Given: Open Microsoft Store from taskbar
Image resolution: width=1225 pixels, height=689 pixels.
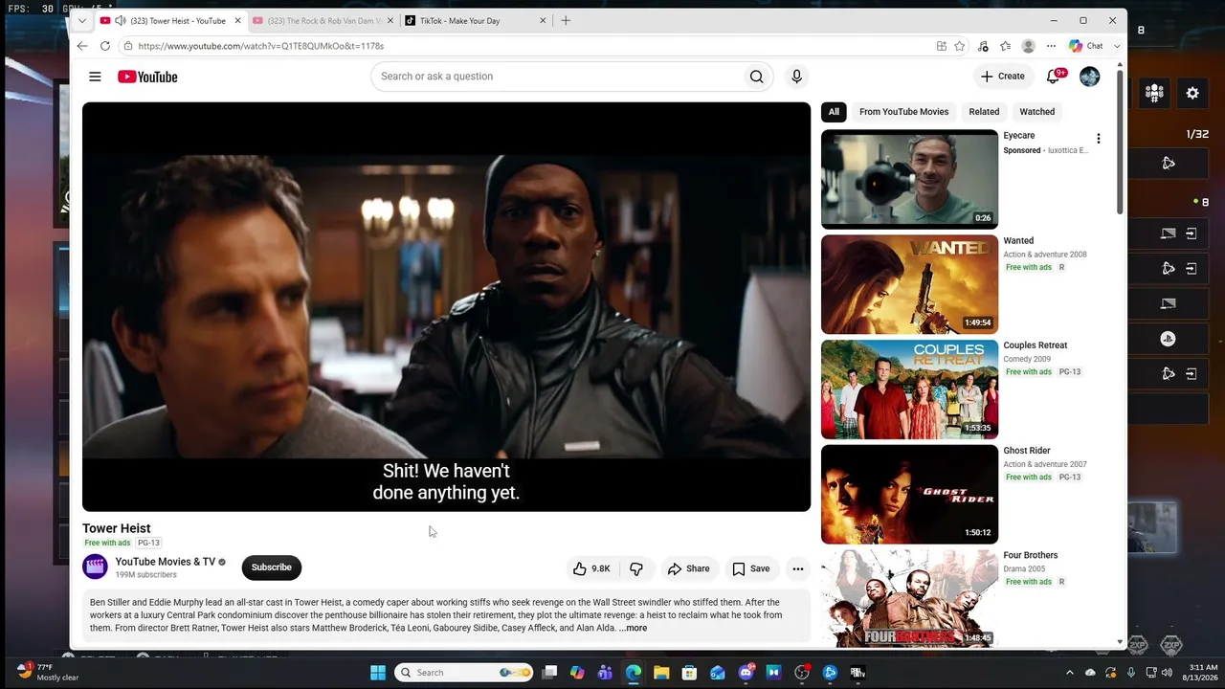Looking at the screenshot, I should pyautogui.click(x=689, y=673).
